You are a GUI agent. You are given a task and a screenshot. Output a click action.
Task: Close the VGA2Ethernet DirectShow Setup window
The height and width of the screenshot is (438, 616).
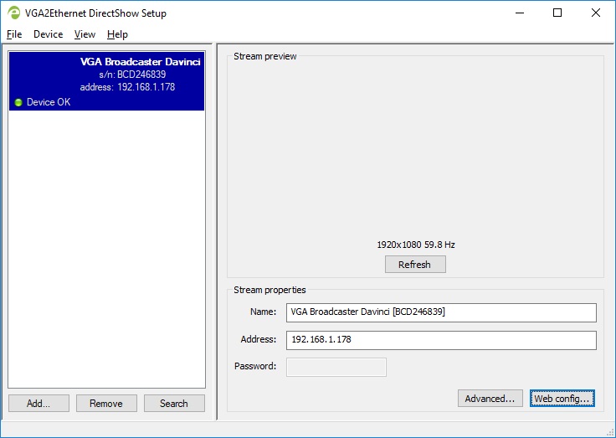point(596,13)
